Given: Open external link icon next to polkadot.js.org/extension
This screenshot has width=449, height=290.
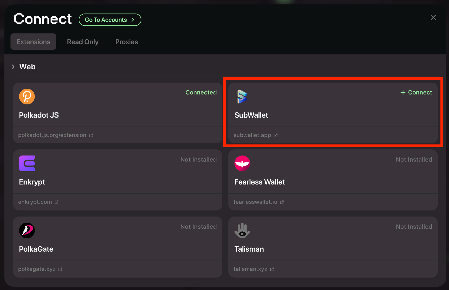Looking at the screenshot, I should click(91, 135).
